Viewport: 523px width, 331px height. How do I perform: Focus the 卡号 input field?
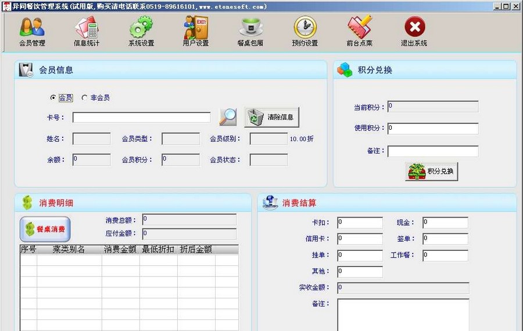[141, 118]
